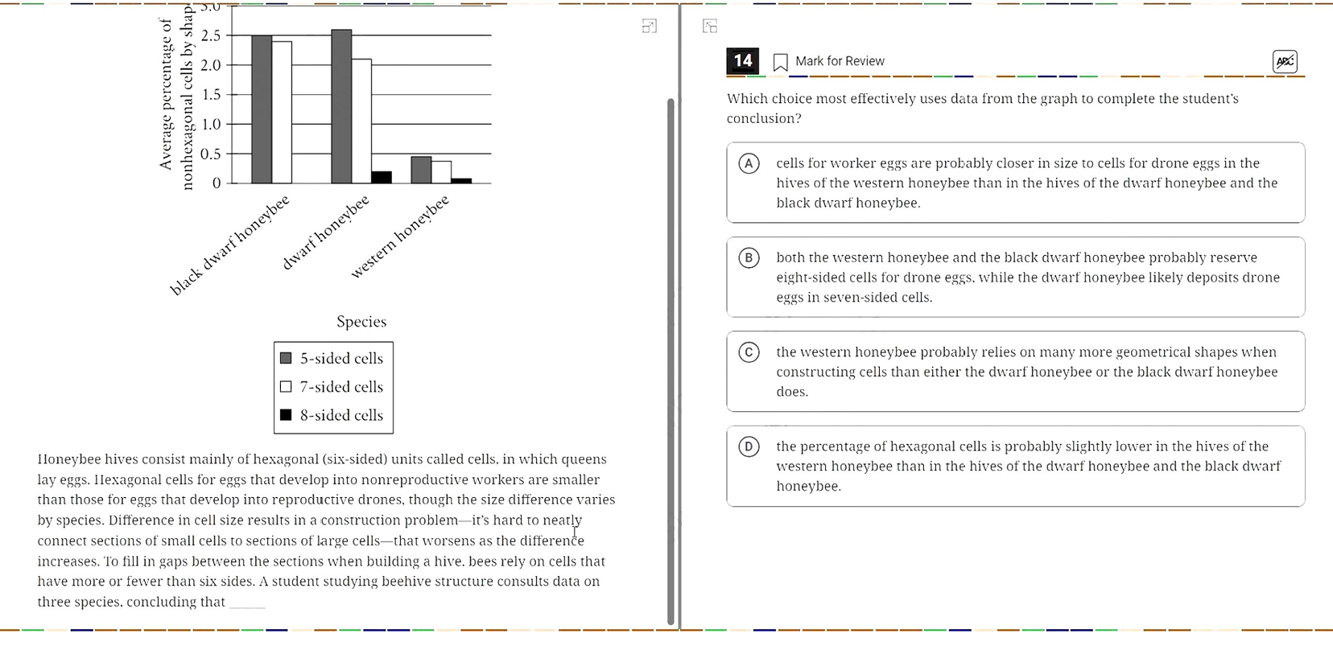Click answer text 'the percentage of hexagonal cells'
Screen dimensions: 1333x658
pos(1028,466)
